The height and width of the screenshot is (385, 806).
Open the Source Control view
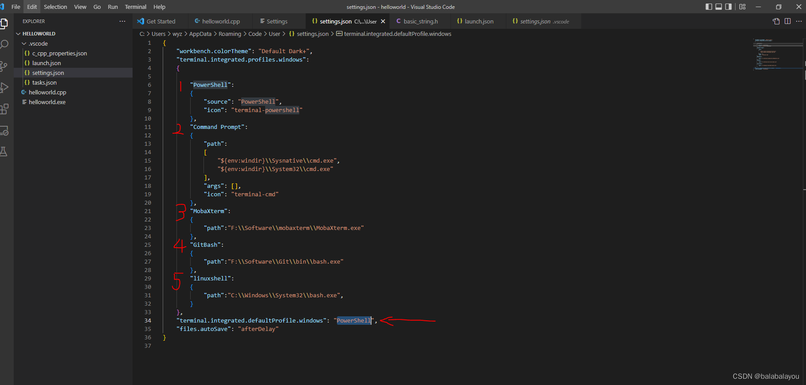tap(4, 66)
